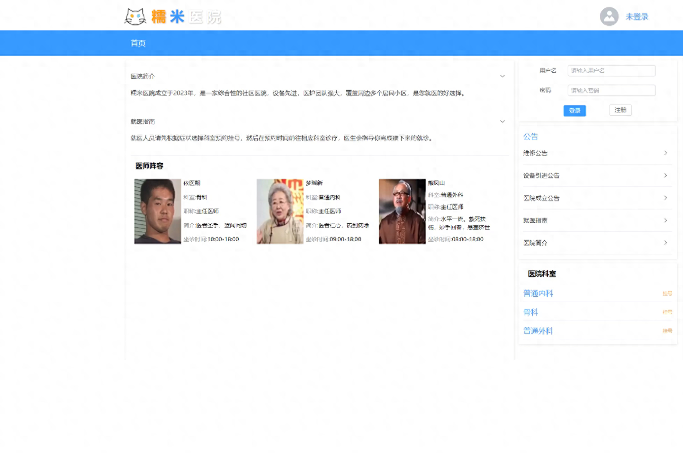Focus the 密码 input field
This screenshot has height=455, width=683.
coord(611,90)
